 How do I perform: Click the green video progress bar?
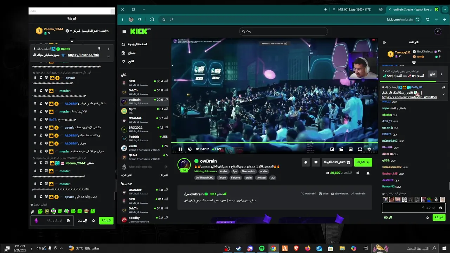(275, 142)
